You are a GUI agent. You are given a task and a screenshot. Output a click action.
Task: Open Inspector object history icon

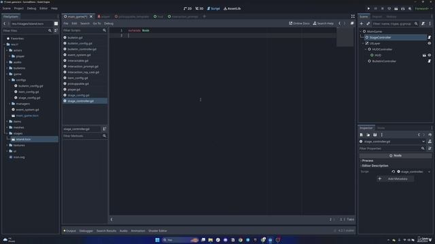[430, 135]
